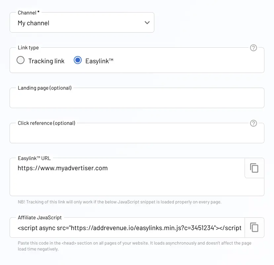
Task: Click the 'Easylink™ URL' field label
Action: 34,158
